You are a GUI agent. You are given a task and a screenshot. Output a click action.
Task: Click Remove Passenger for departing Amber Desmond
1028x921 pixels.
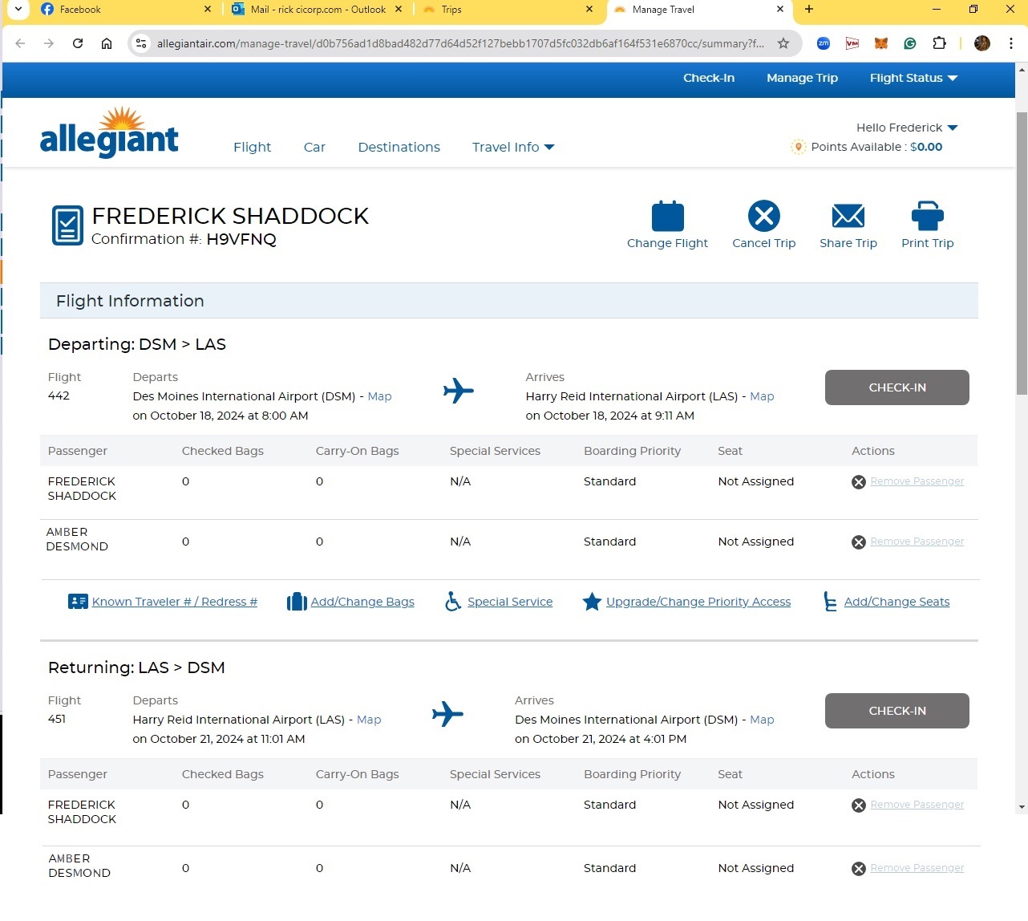(x=917, y=542)
